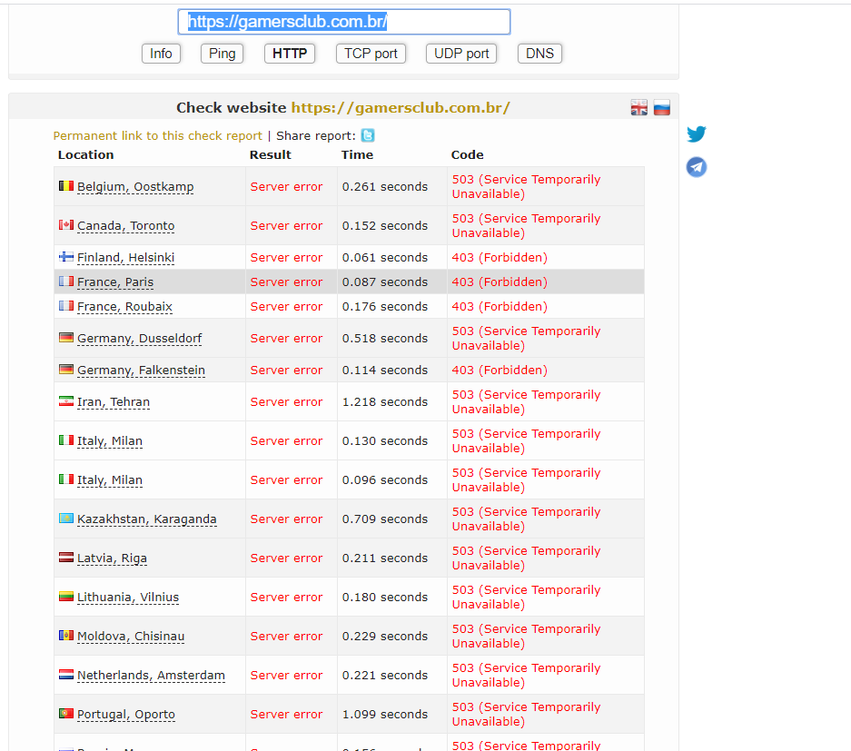851x751 pixels.
Task: Click Server error in Latvia, Riga row
Action: (287, 558)
